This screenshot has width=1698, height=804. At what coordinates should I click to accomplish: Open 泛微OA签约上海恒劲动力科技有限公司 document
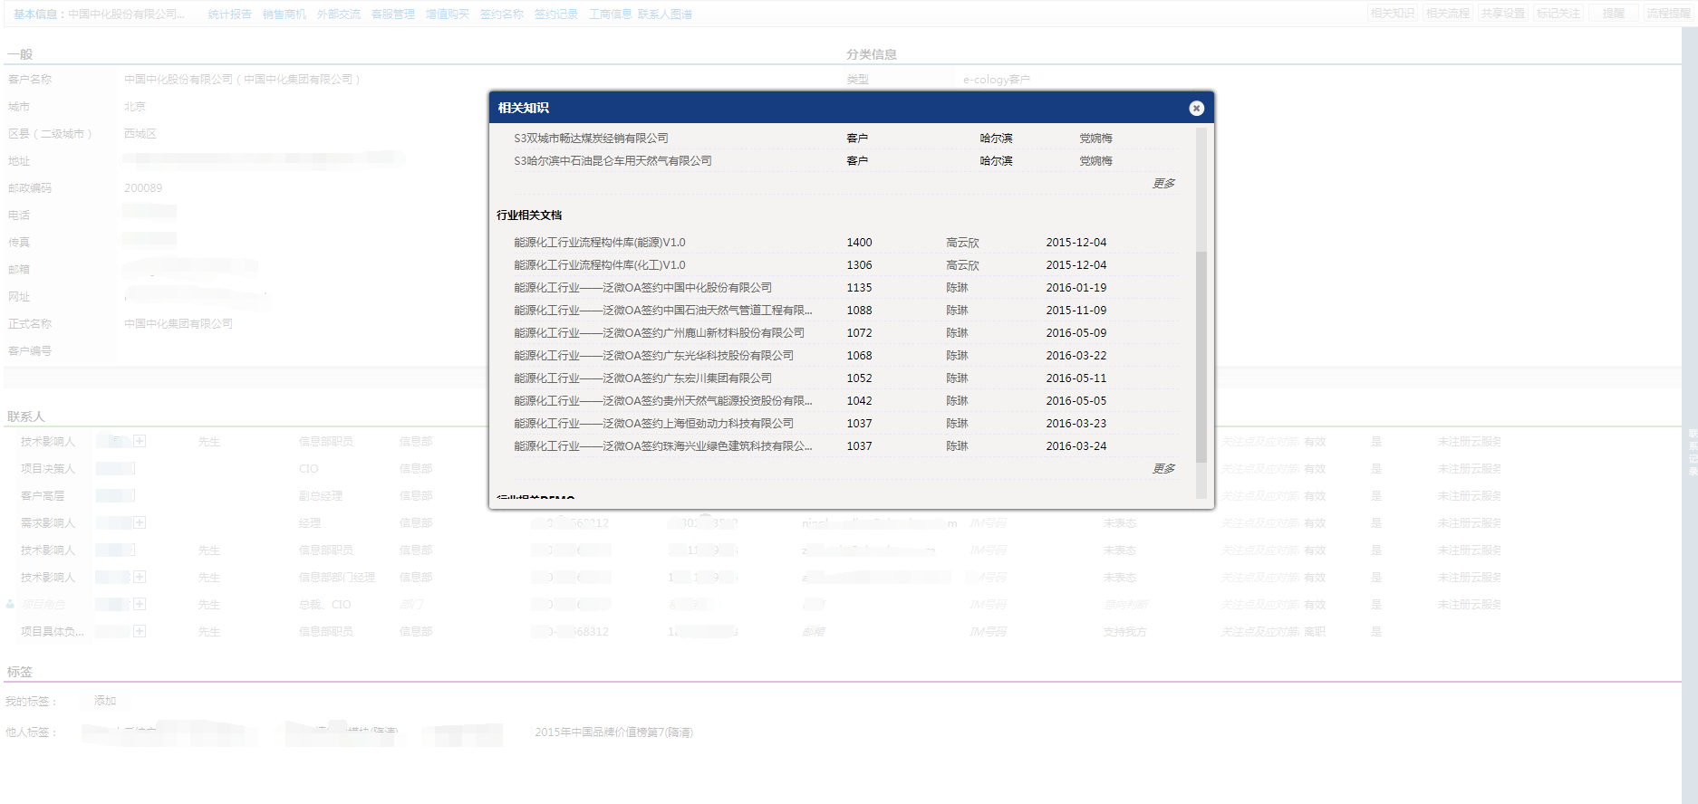pyautogui.click(x=653, y=424)
